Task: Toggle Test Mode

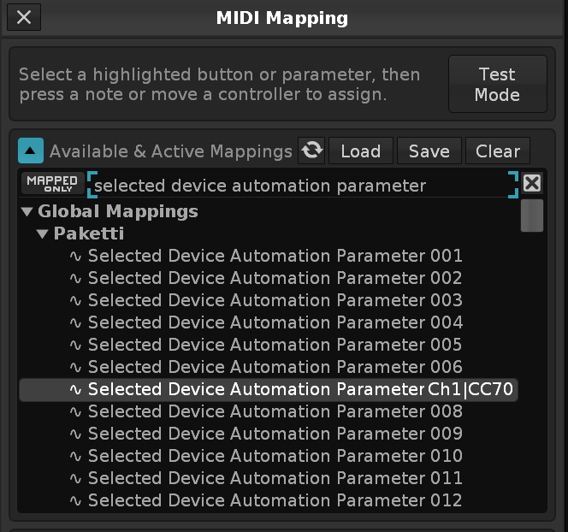Action: pos(497,85)
